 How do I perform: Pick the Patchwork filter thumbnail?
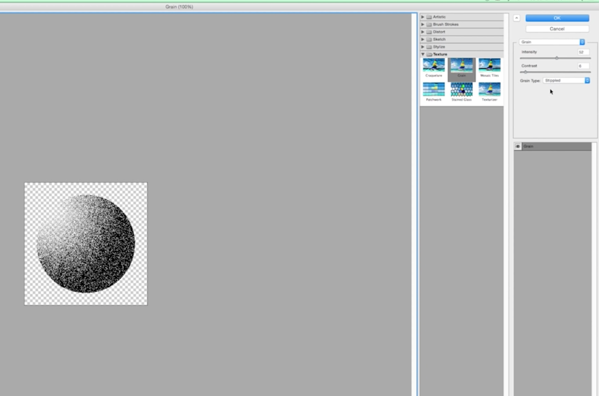434,89
